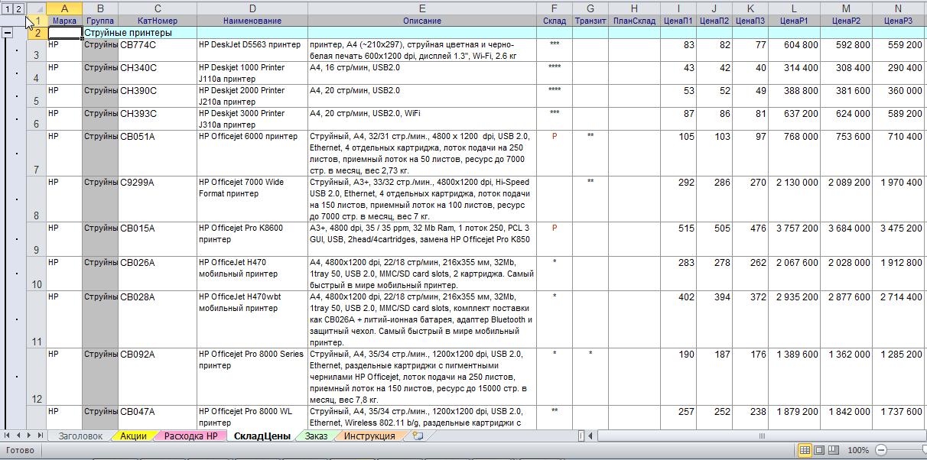Select column D header
The height and width of the screenshot is (460, 927).
click(252, 7)
